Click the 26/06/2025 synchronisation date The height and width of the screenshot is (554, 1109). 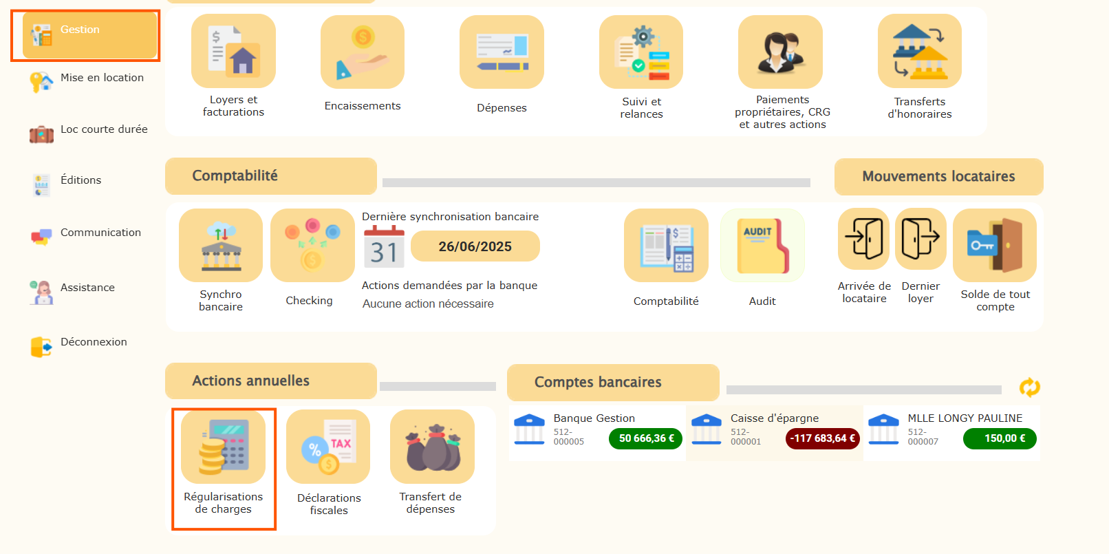click(475, 246)
